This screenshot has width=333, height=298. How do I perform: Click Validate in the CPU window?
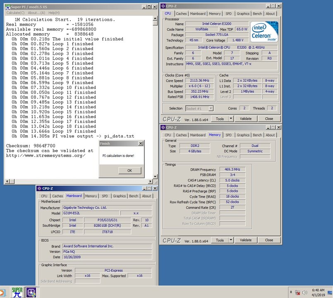tap(246, 119)
